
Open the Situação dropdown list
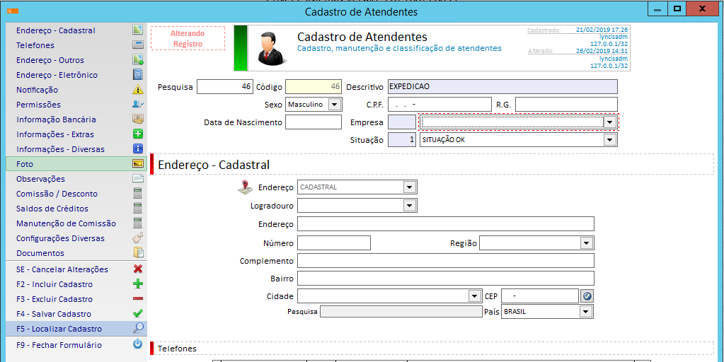pos(609,140)
